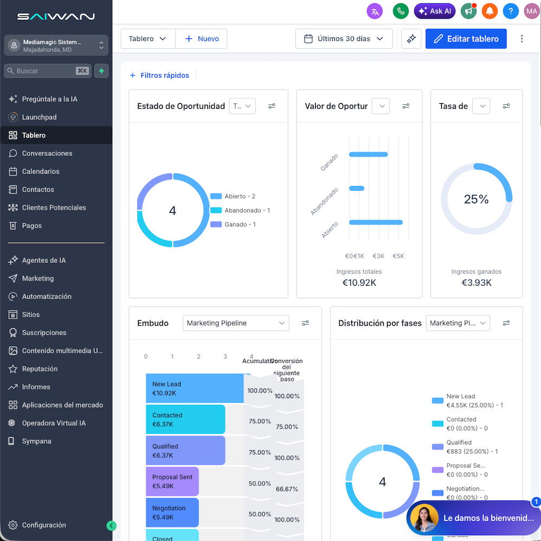Open settings for Embudo widget
541x541 pixels.
pyautogui.click(x=305, y=323)
